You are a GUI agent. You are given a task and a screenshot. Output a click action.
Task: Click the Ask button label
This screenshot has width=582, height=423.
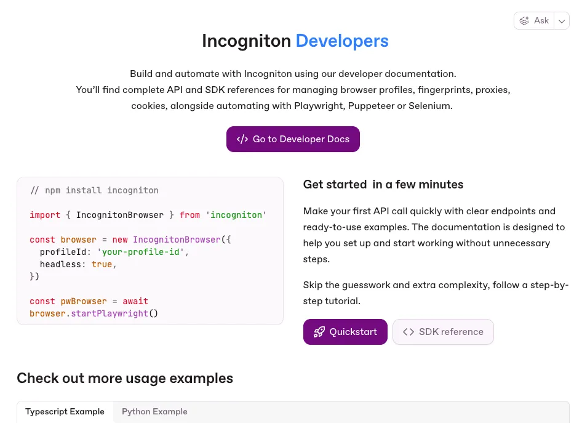[x=541, y=21]
